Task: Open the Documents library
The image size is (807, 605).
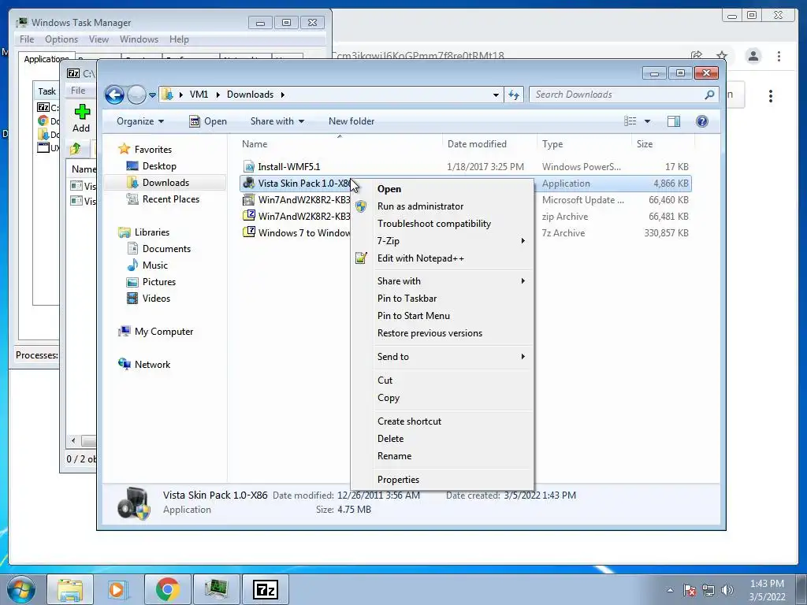Action: click(158, 248)
